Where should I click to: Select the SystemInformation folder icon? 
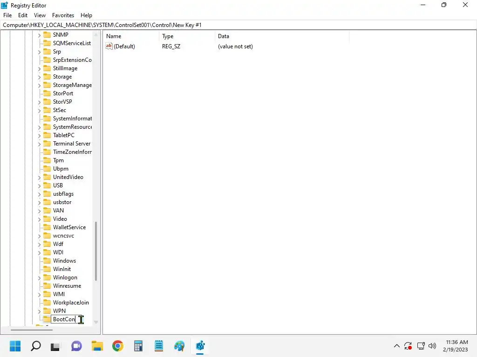(x=47, y=119)
